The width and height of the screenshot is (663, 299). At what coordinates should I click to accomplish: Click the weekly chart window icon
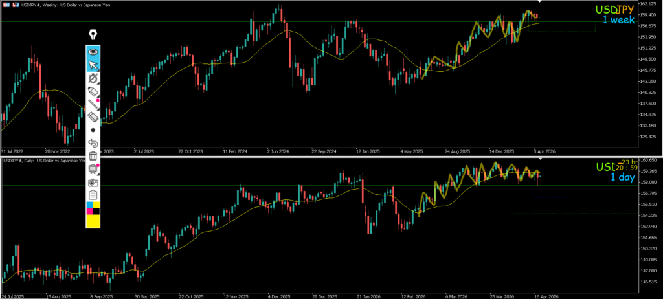[x=6, y=5]
